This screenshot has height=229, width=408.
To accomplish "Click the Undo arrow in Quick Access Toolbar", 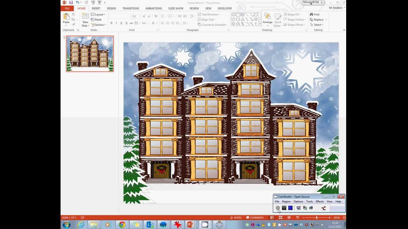I will 77,3.
